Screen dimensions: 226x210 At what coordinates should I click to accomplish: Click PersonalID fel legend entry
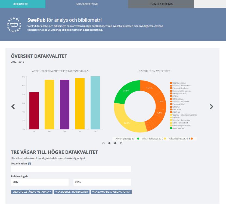[x=177, y=104]
